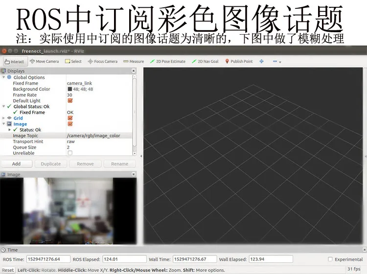Open the toolbar minus dropdown arrow

[x=280, y=62]
